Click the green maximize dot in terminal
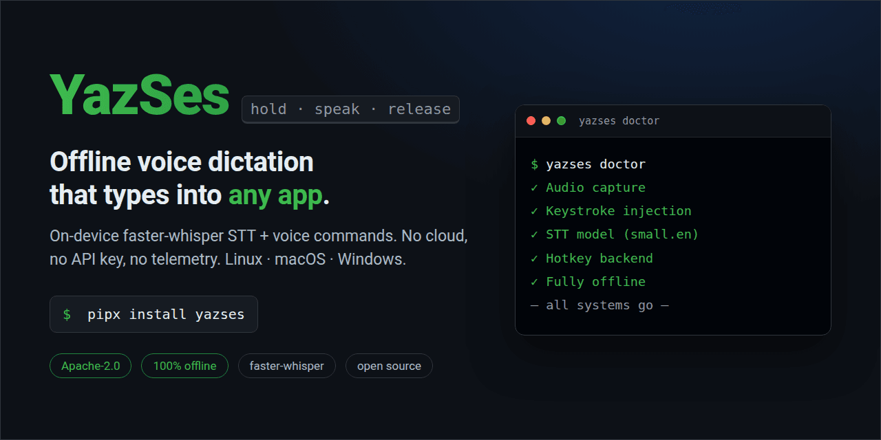Image resolution: width=881 pixels, height=440 pixels. pyautogui.click(x=561, y=121)
